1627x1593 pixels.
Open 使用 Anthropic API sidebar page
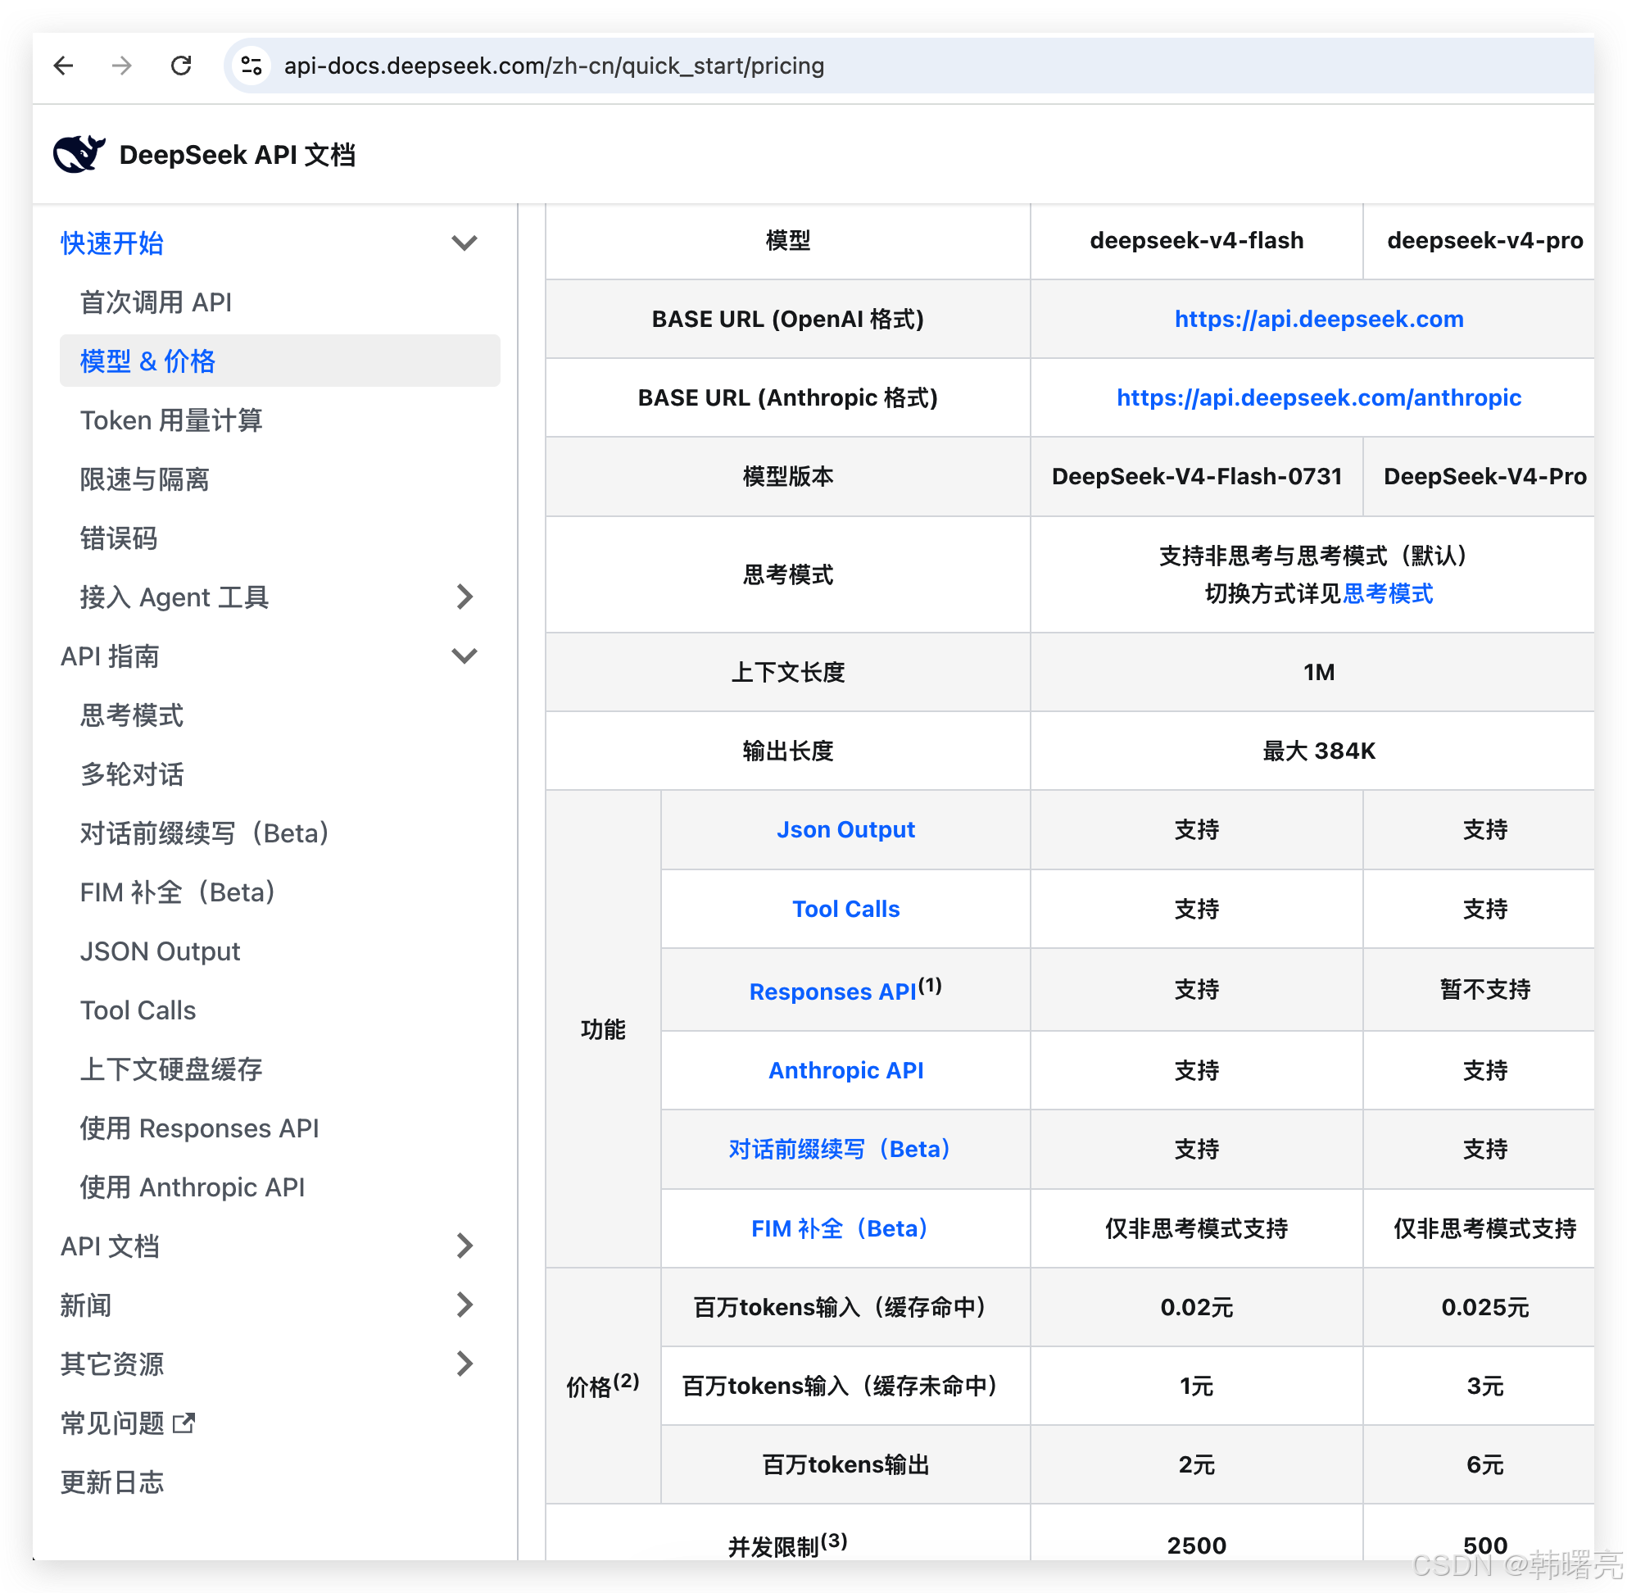pos(192,1187)
